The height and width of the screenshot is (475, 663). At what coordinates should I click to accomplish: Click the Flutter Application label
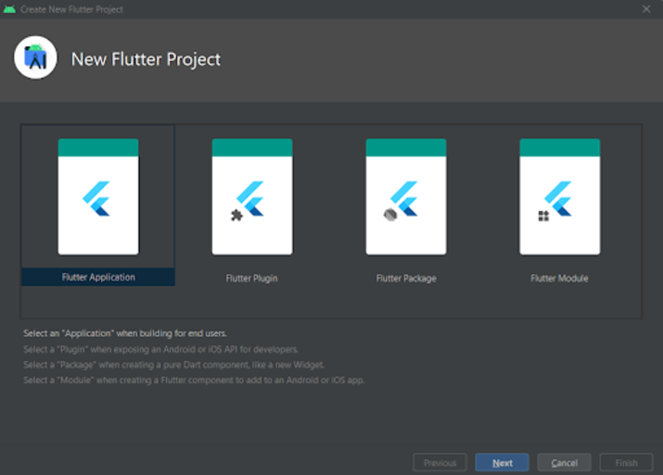[x=98, y=278]
